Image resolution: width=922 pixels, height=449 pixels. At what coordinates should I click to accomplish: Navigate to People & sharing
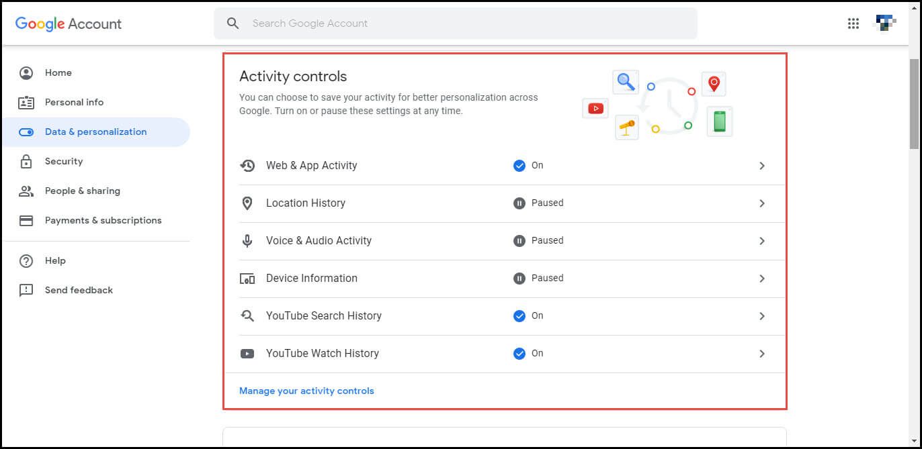[x=95, y=191]
